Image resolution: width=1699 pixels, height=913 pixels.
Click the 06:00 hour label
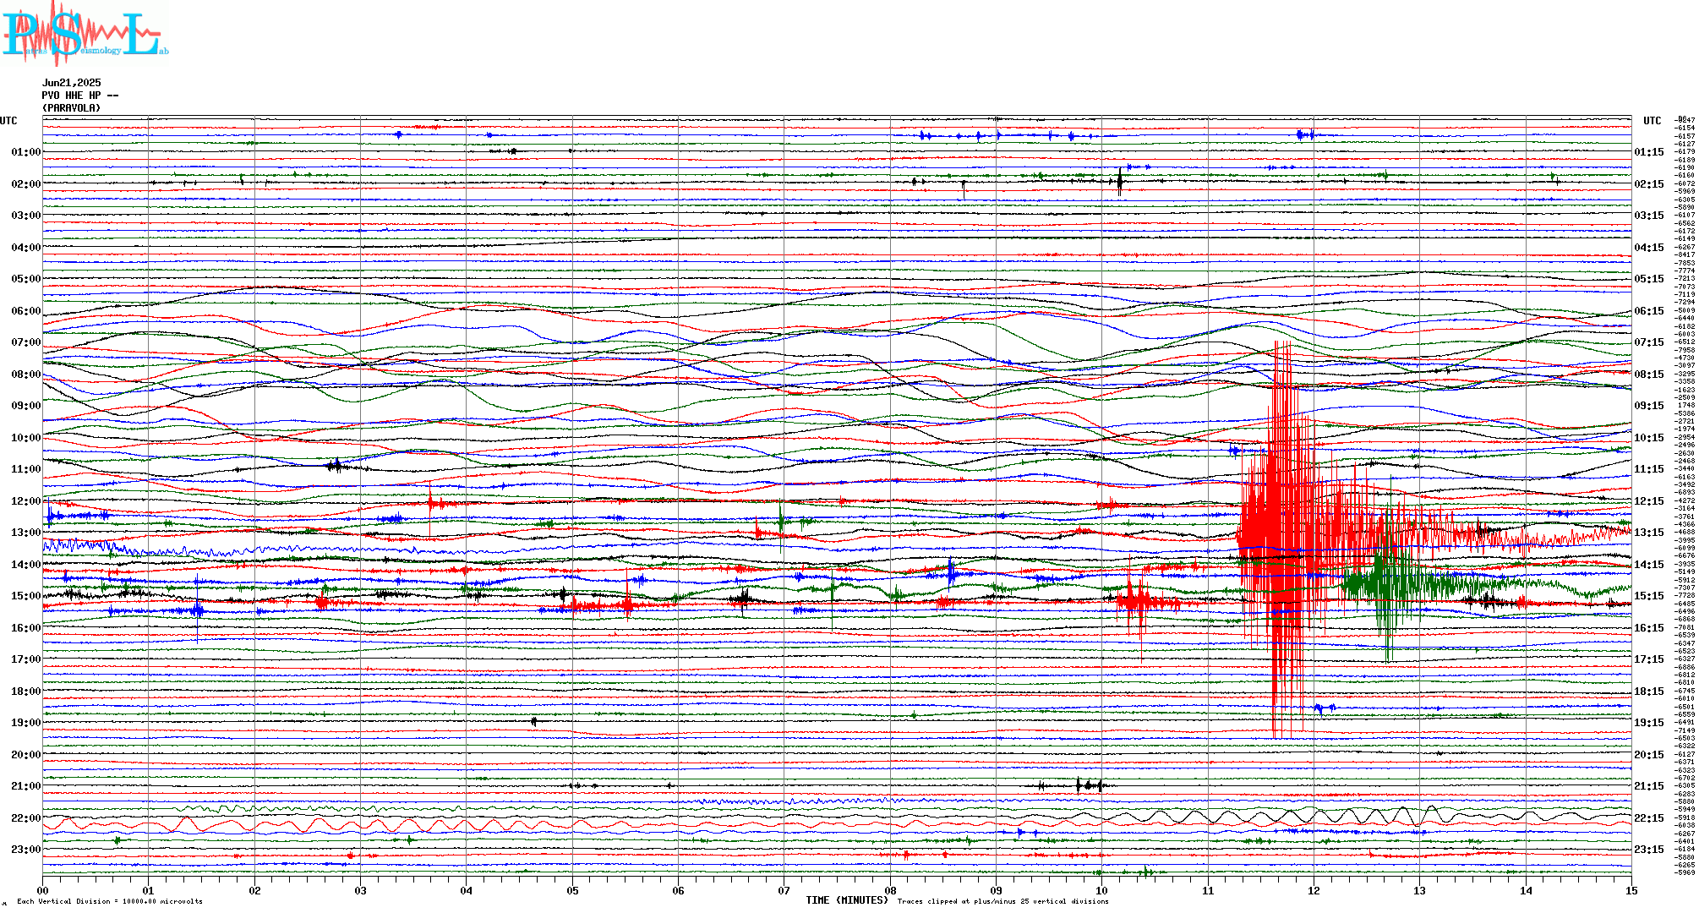click(x=26, y=311)
